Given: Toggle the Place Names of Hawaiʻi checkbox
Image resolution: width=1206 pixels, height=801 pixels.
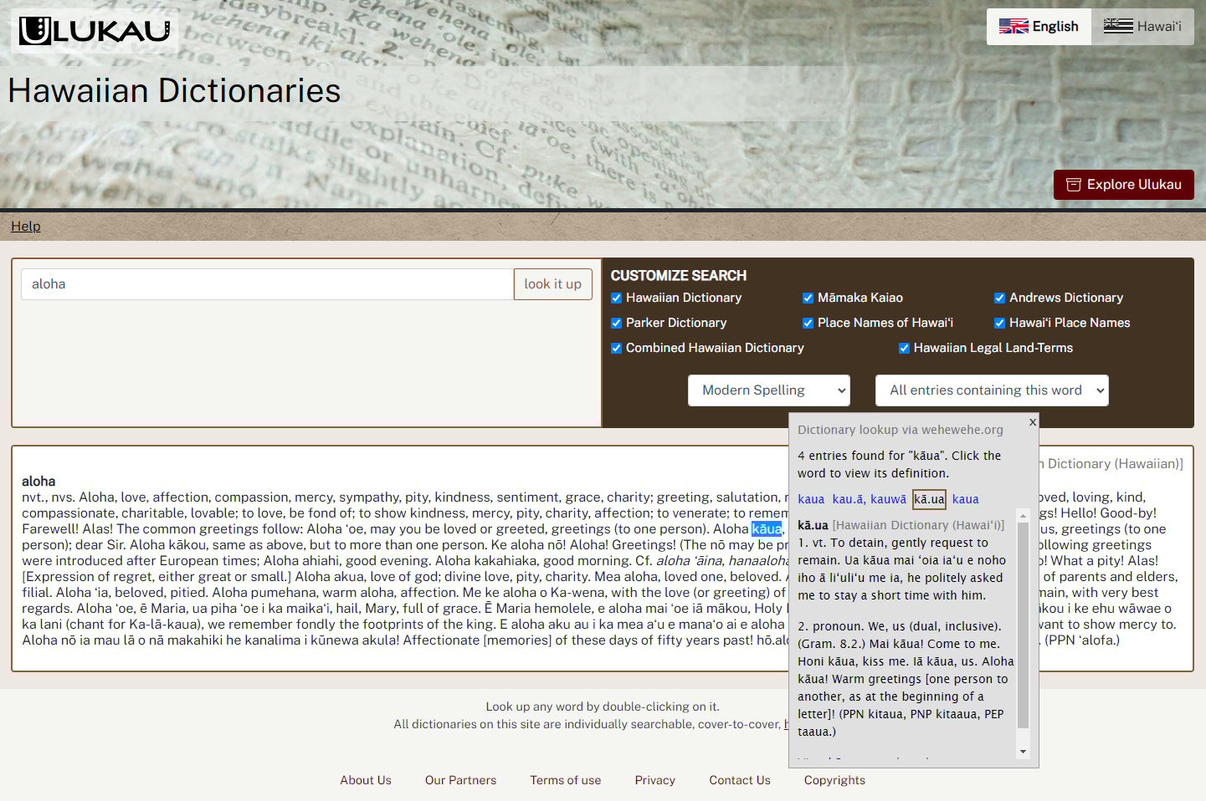Looking at the screenshot, I should point(808,323).
